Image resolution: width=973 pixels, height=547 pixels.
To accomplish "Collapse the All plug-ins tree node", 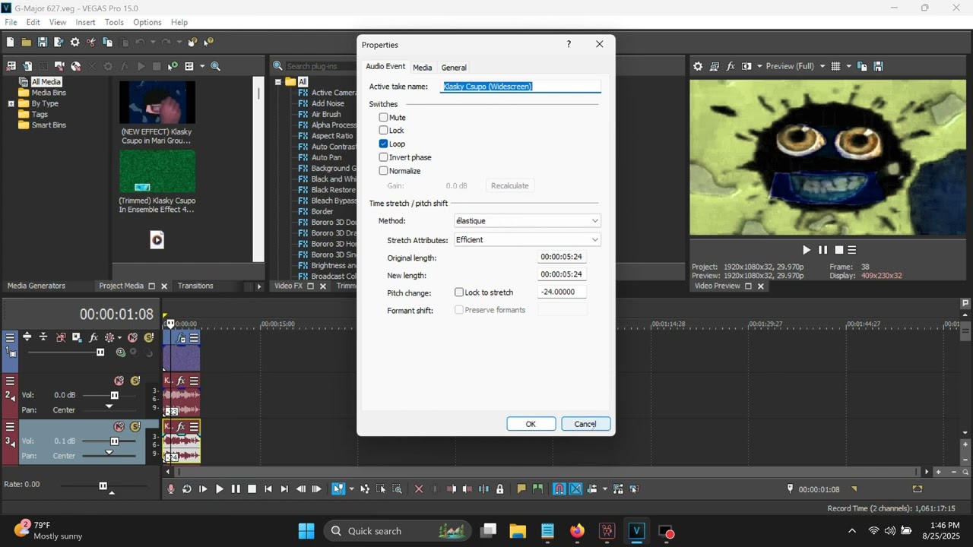I will pos(278,82).
